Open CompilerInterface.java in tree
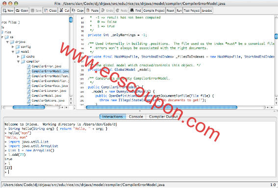The width and height of the screenshot is (278, 188). 50,86
